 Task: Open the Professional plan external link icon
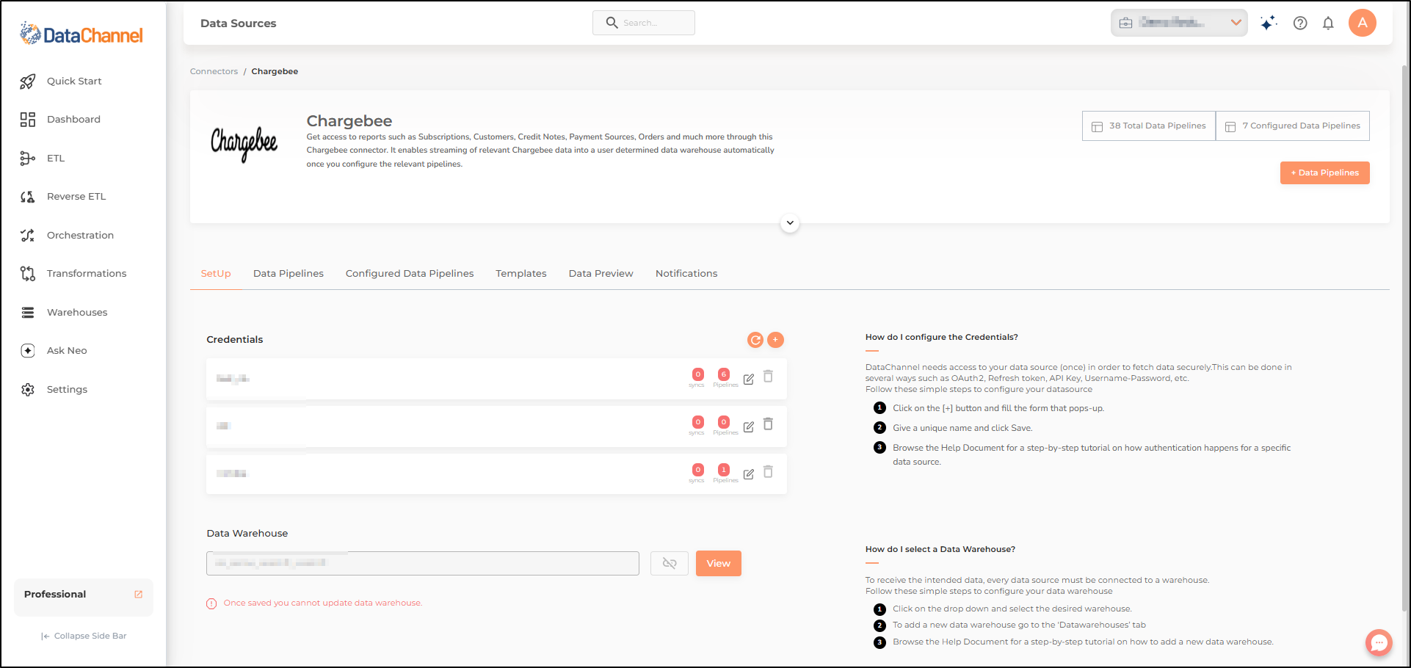pos(138,595)
